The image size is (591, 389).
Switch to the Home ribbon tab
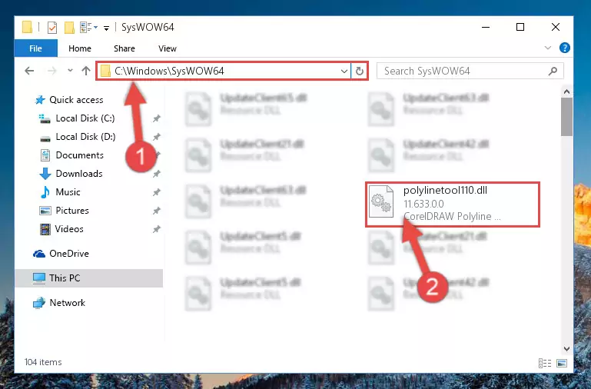click(x=79, y=48)
